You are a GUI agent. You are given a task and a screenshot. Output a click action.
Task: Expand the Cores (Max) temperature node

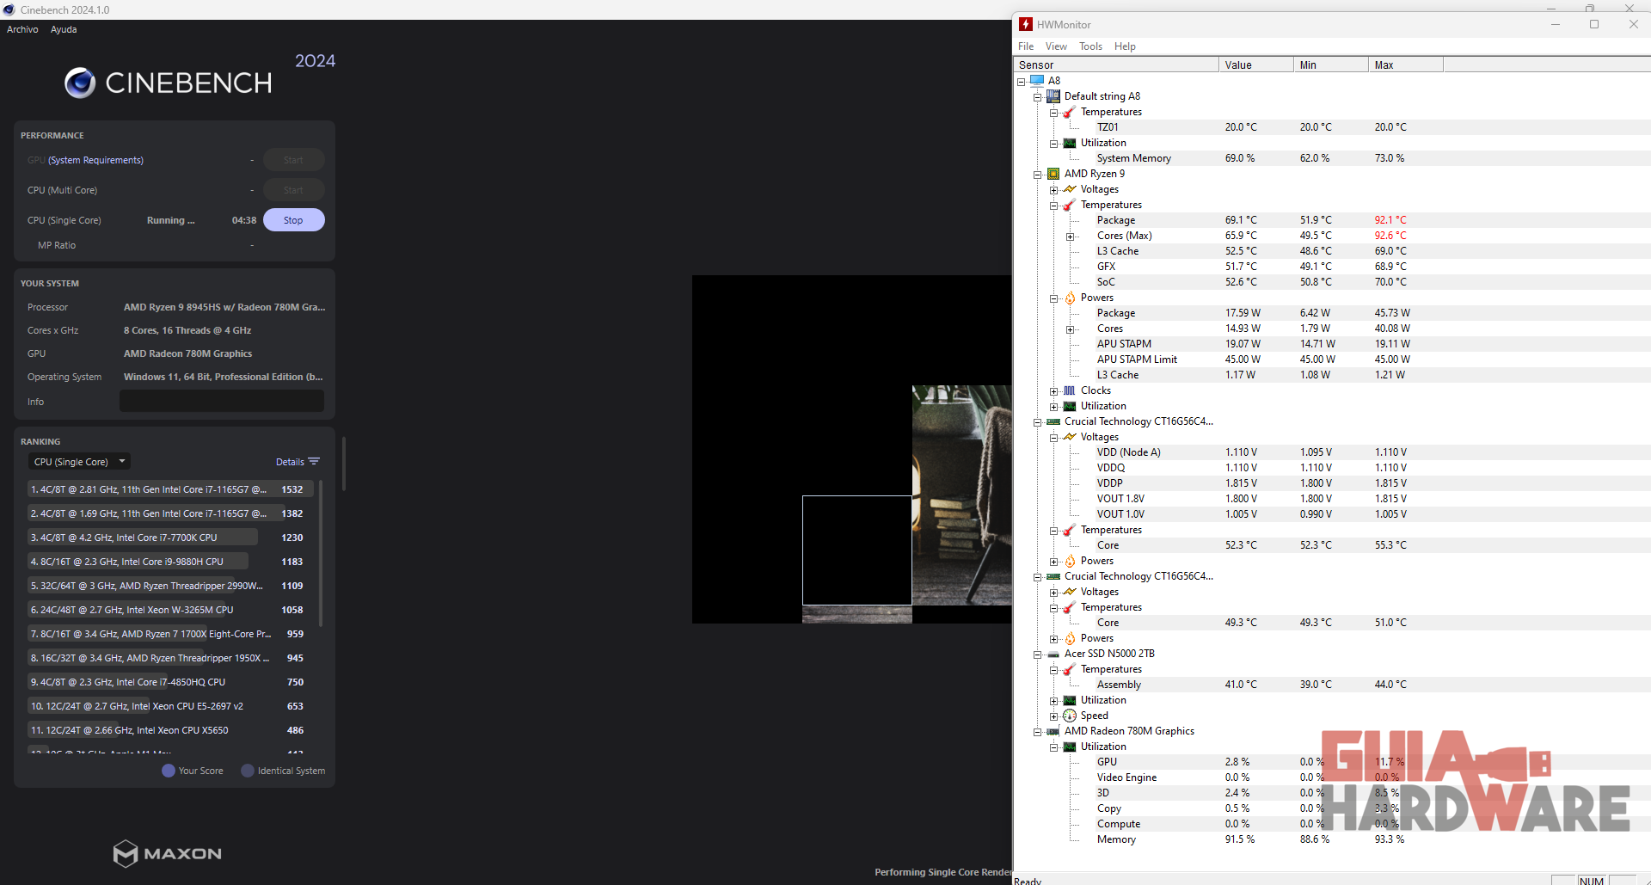coord(1071,237)
